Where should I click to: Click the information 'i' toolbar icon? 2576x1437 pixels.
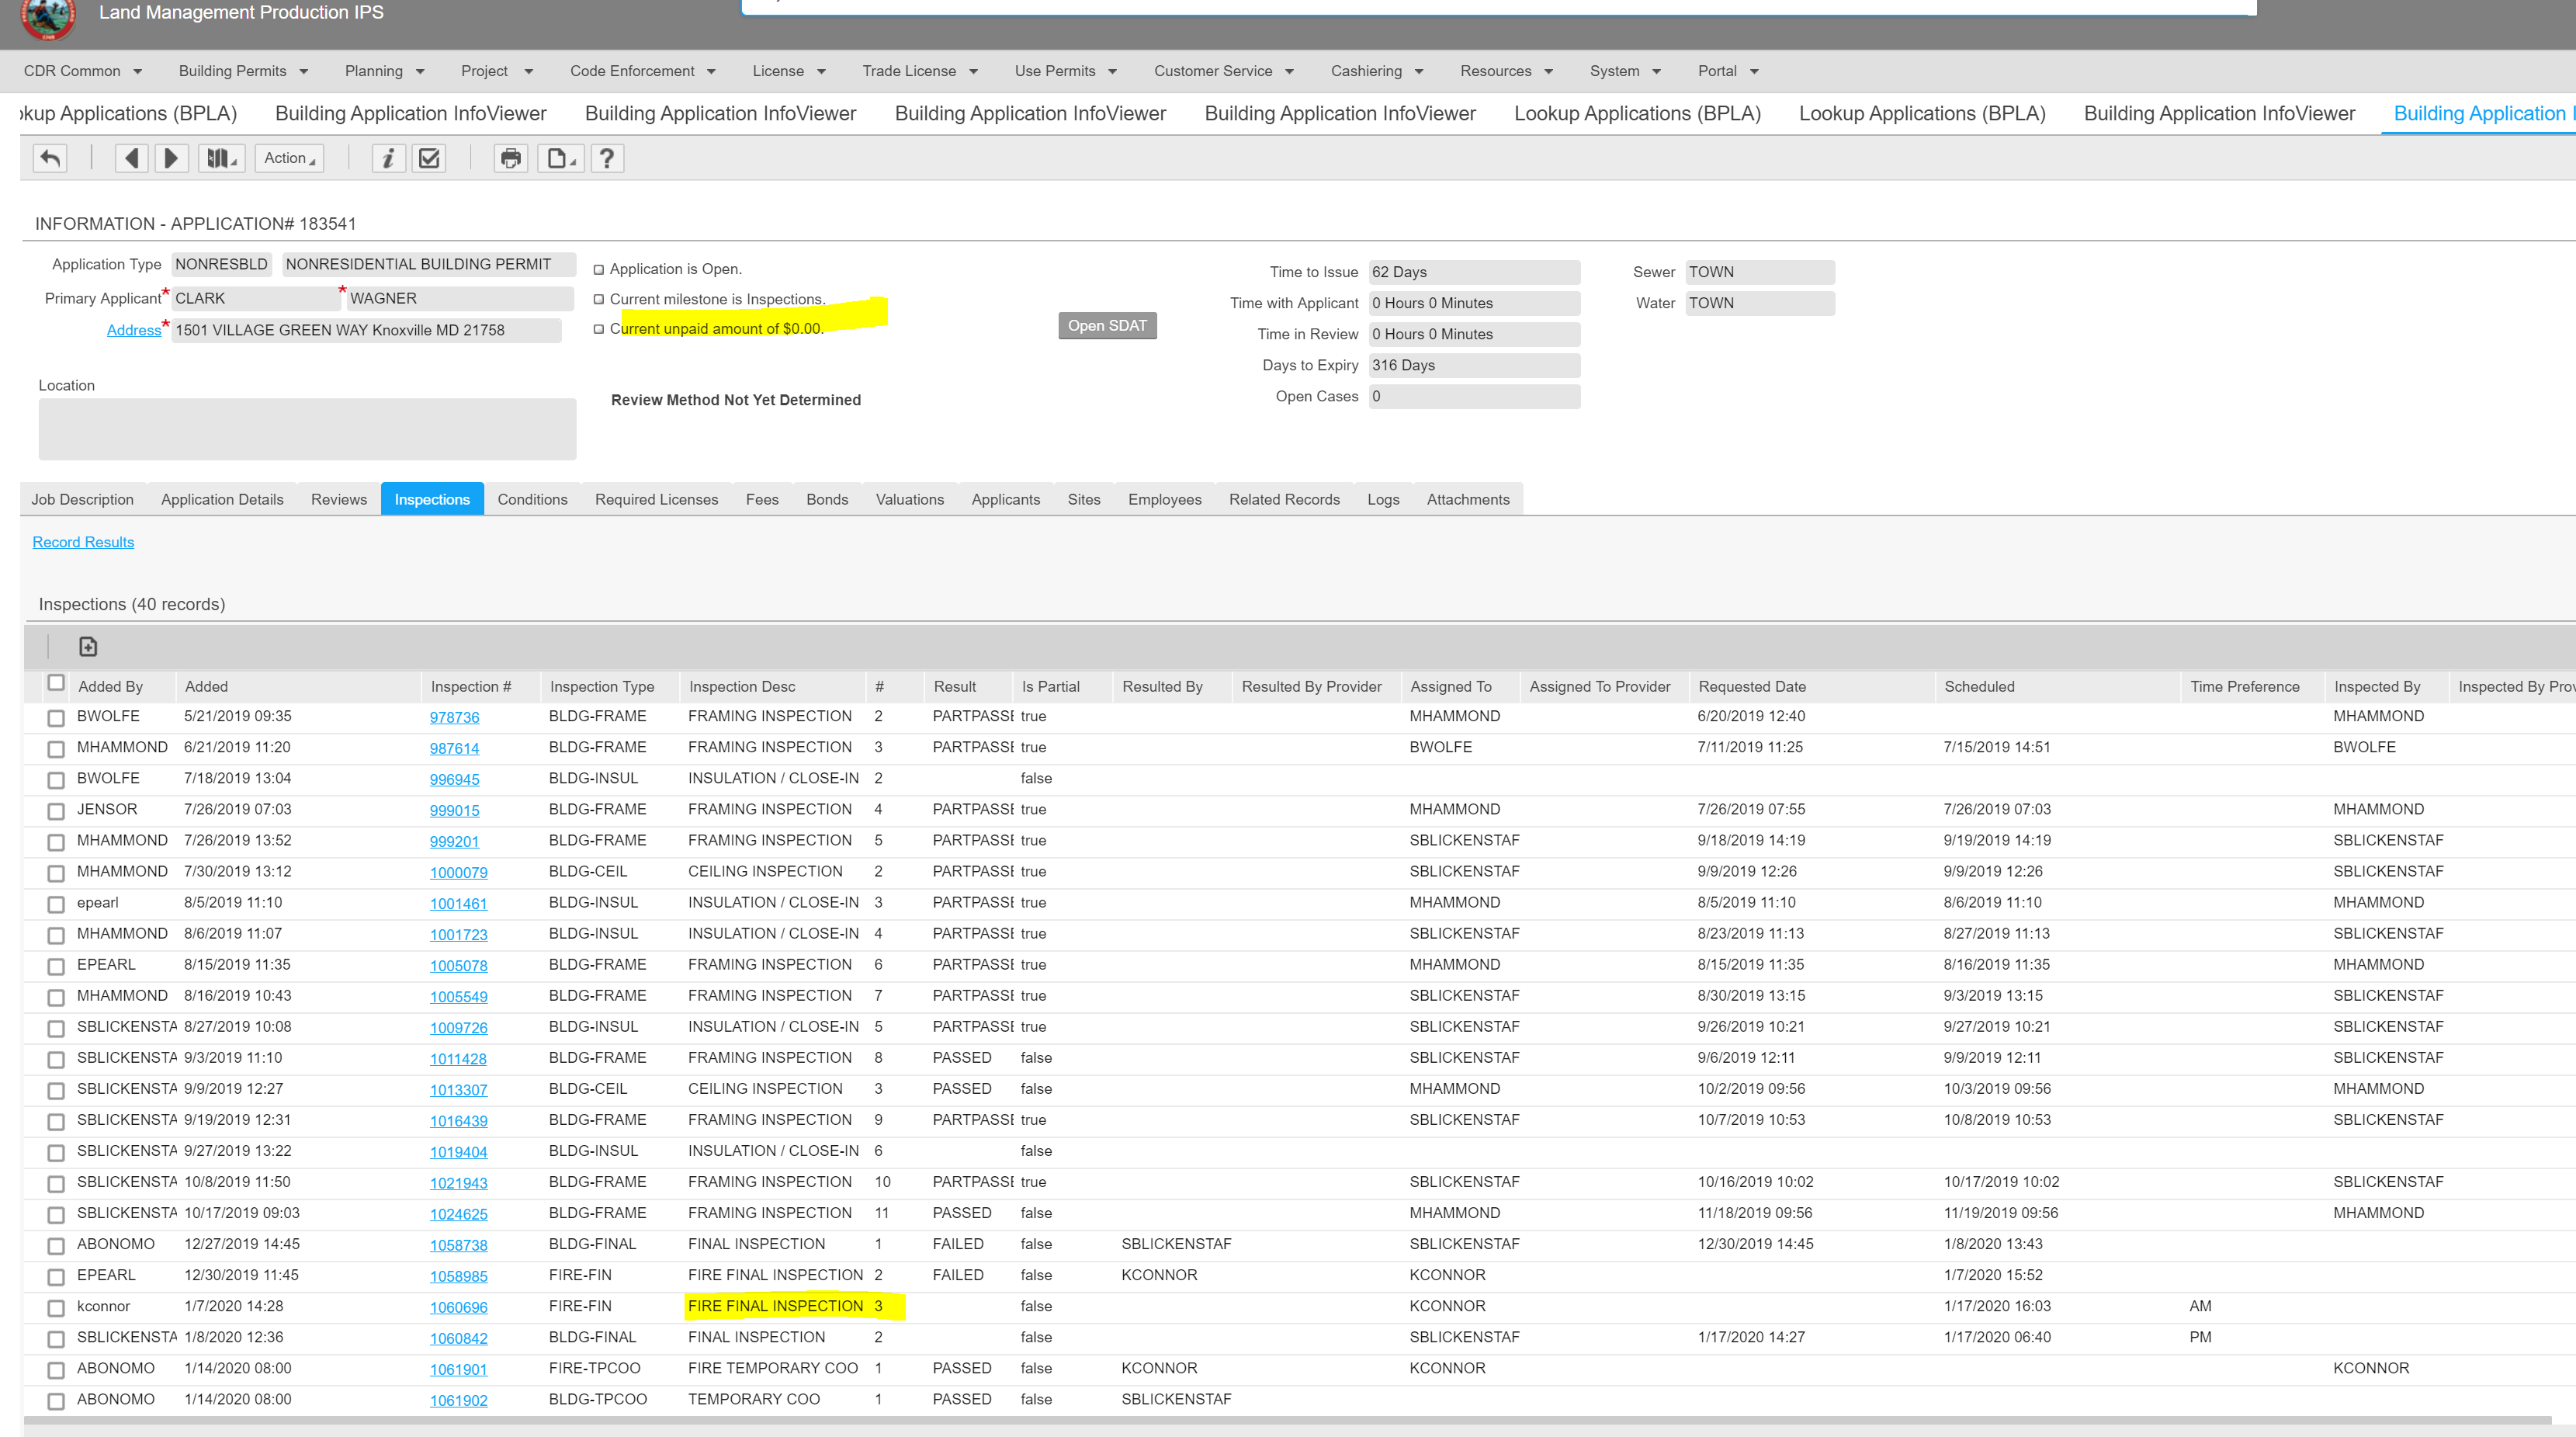(x=388, y=158)
